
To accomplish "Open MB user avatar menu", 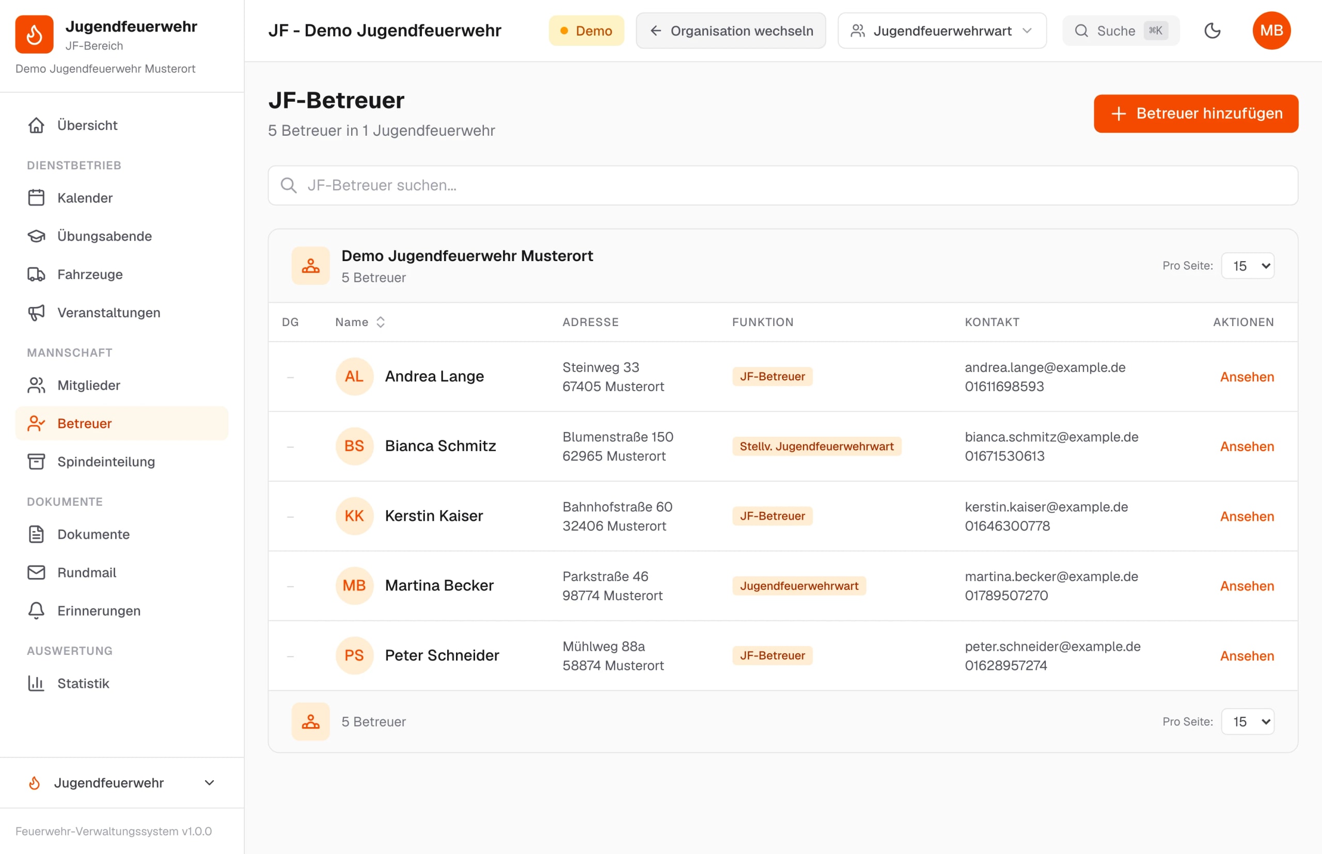I will tap(1271, 30).
